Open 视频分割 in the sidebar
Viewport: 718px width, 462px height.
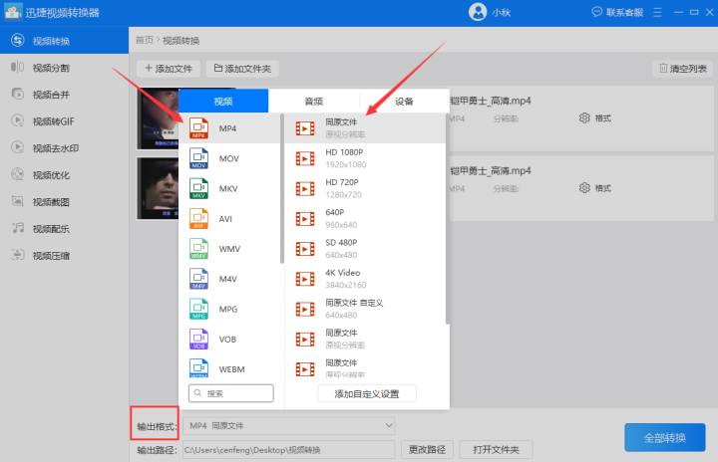[64, 68]
